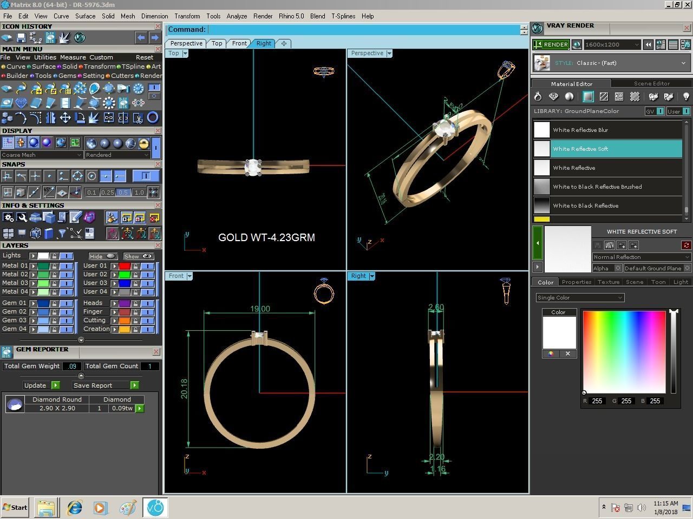Click the Update button in Gem Reporter

click(x=41, y=385)
